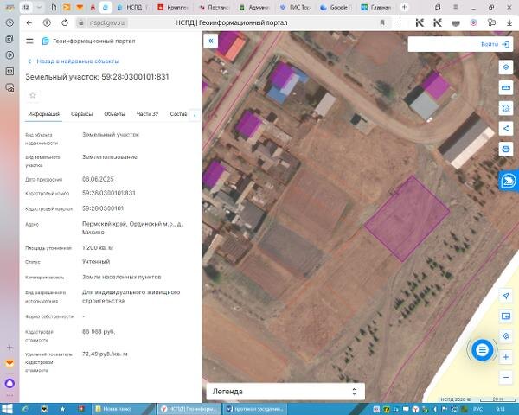Center map on my location arrow
This screenshot has height=415, width=519.
[x=506, y=296]
